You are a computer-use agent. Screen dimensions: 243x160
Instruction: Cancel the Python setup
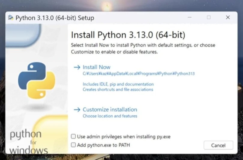point(218,145)
